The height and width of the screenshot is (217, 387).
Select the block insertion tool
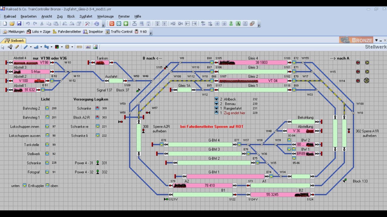79,47
